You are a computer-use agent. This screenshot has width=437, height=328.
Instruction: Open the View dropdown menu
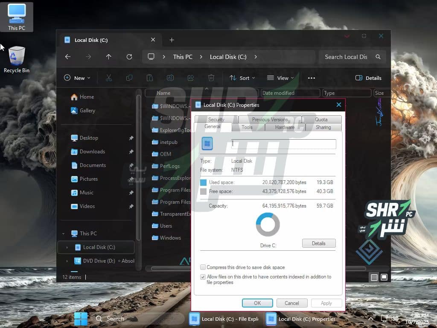tap(280, 78)
